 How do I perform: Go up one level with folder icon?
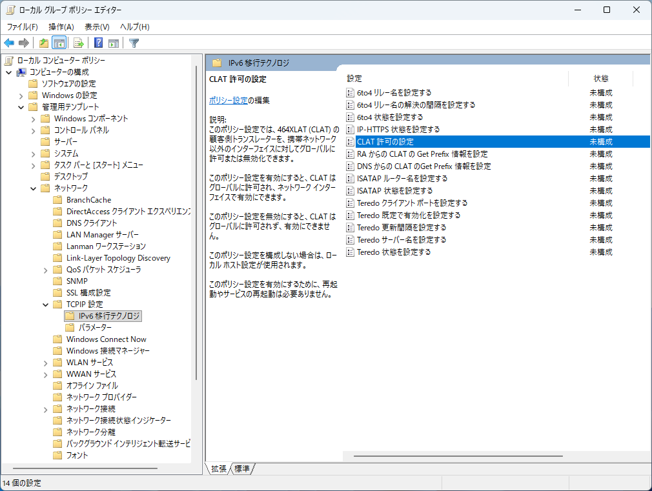point(44,43)
